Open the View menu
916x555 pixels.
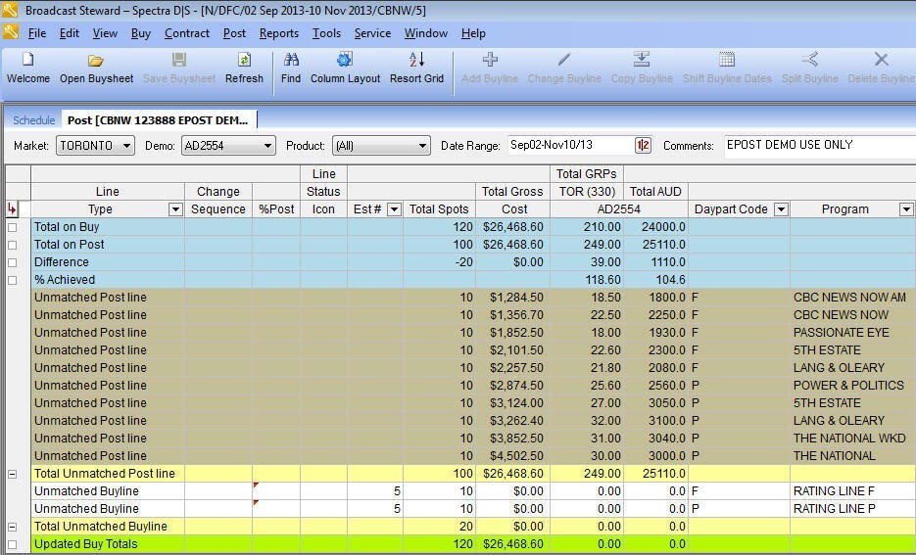coord(105,33)
